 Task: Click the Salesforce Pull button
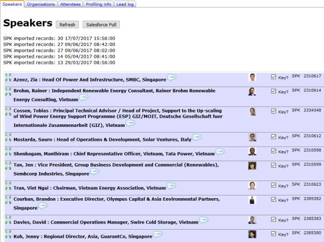101,25
